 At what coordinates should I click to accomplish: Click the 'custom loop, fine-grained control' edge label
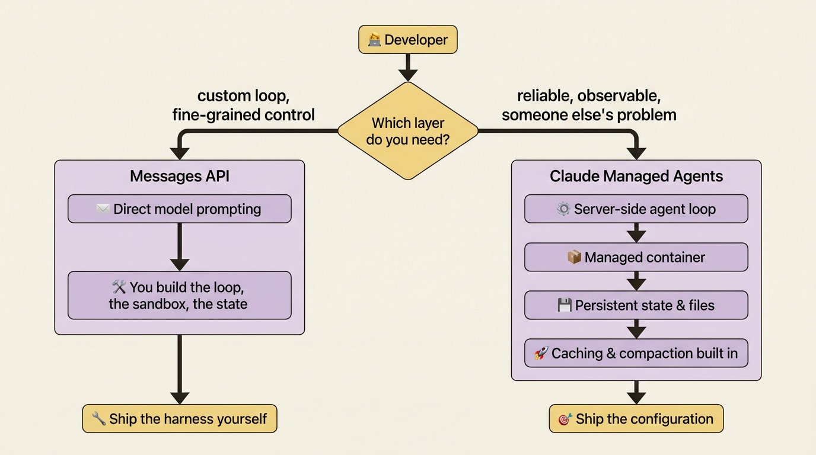pyautogui.click(x=244, y=105)
